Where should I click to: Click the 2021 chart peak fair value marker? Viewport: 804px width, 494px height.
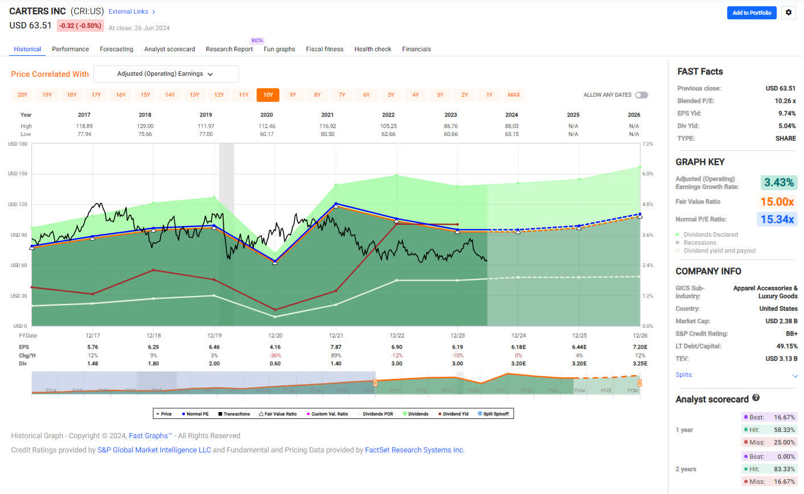pos(336,205)
